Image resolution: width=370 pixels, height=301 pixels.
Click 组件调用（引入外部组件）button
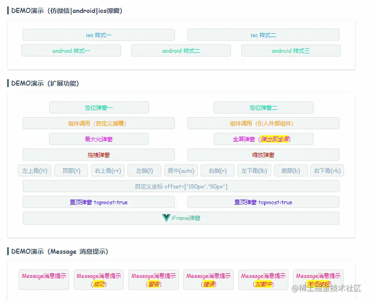(x=263, y=123)
